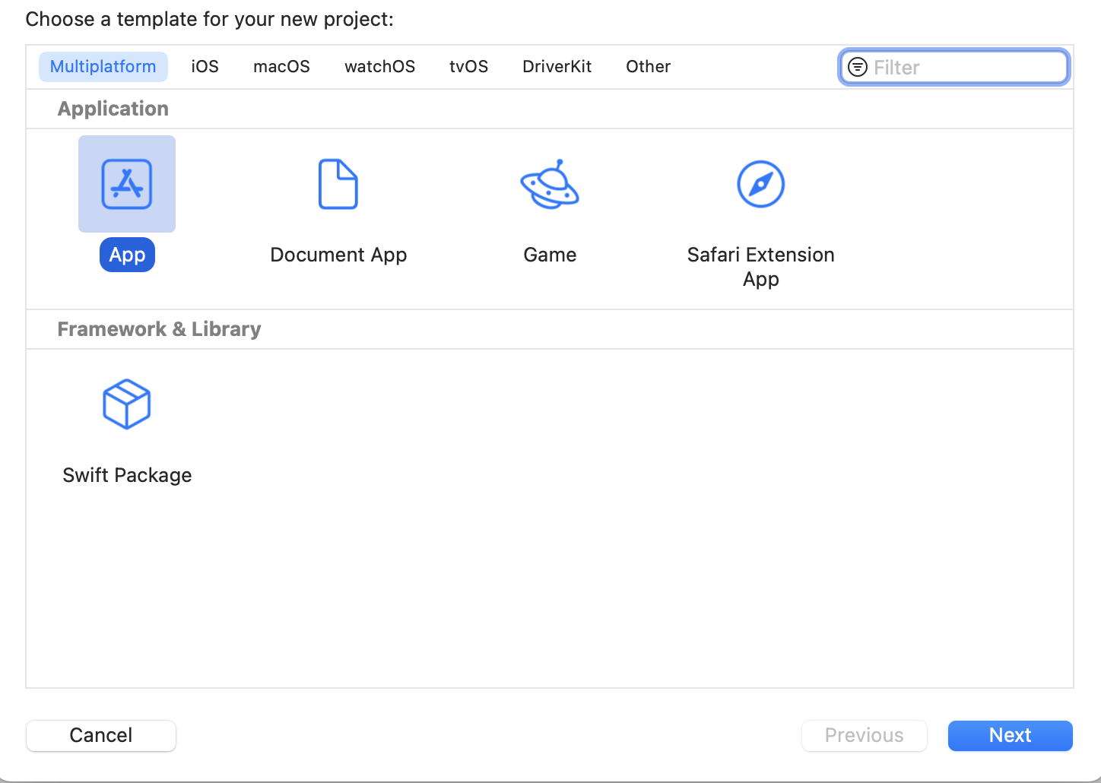Show watchOS templates tab
1101x783 pixels.
pos(379,67)
